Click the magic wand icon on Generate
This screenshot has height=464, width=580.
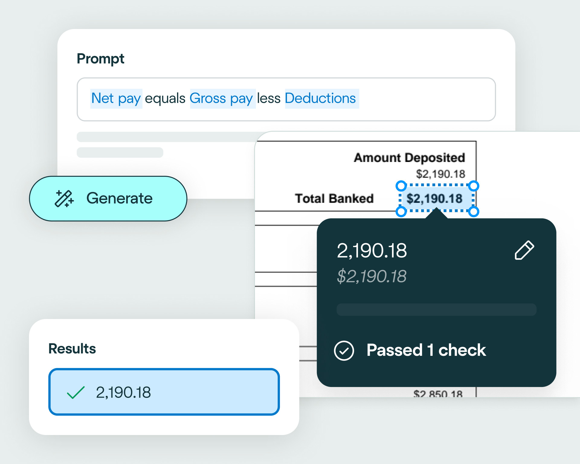point(64,198)
